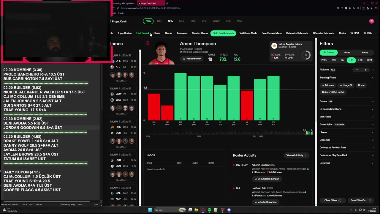Click the browser search icon in title bar

click(363, 3)
